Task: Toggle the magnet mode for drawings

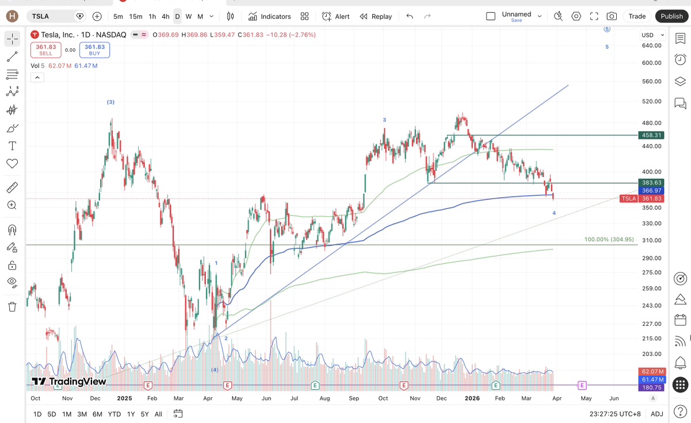Action: tap(12, 229)
